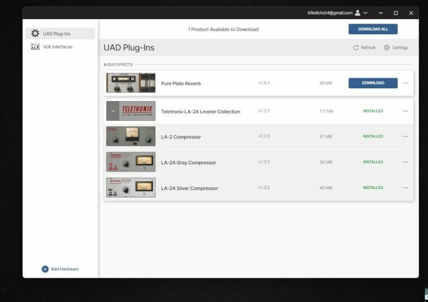Click the user profile icon
The width and height of the screenshot is (428, 302).
tap(357, 13)
